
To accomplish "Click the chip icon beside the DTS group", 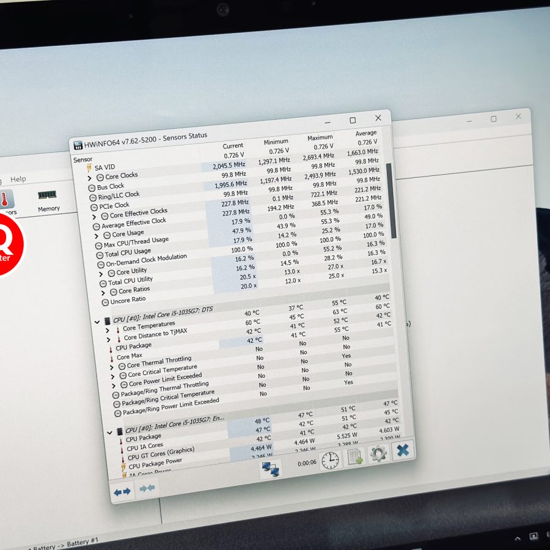I will coord(108,321).
